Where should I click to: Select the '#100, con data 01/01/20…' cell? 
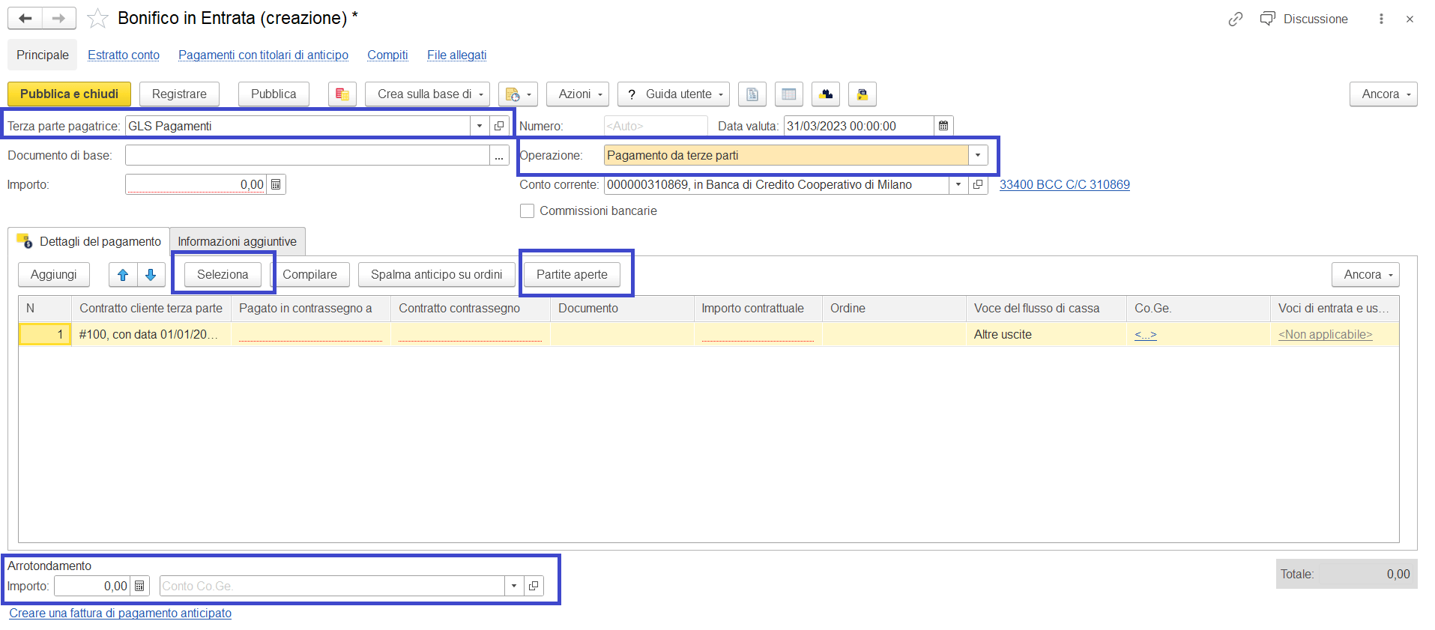click(151, 335)
